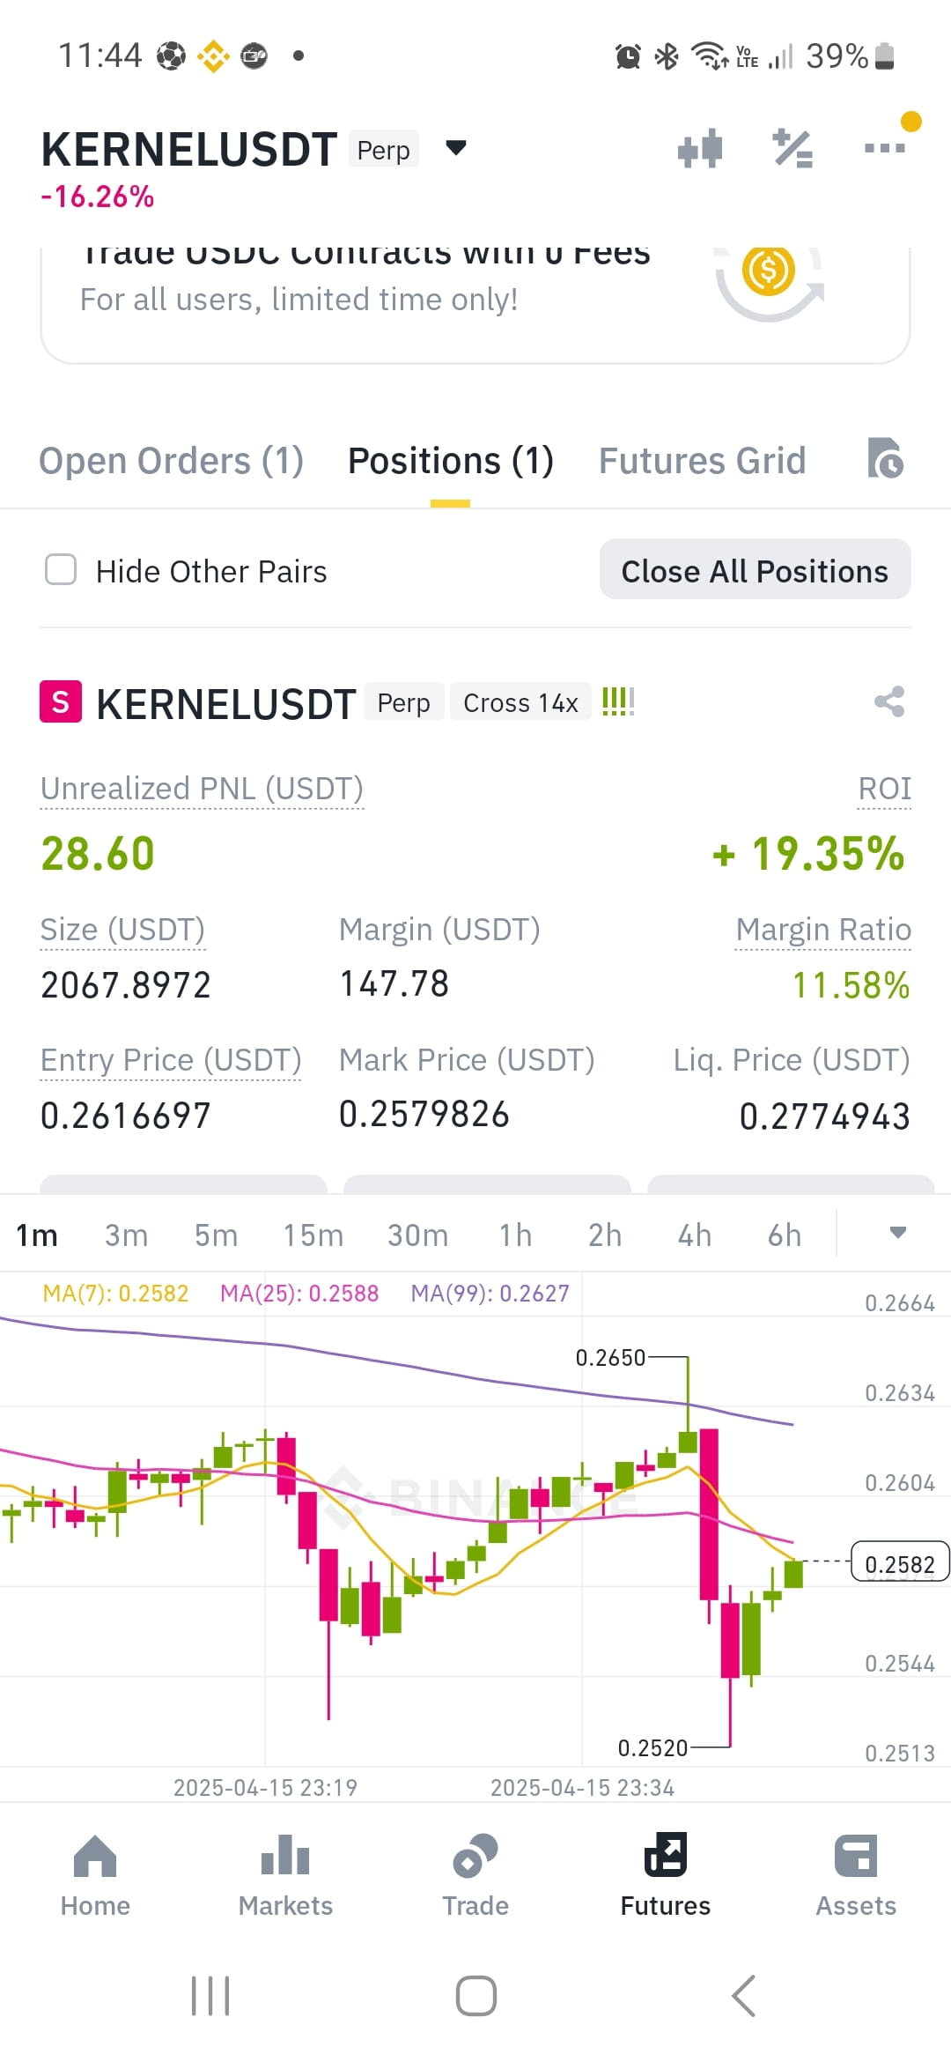Select the 30m chart interval
This screenshot has height=2062, width=951.
pyautogui.click(x=418, y=1235)
